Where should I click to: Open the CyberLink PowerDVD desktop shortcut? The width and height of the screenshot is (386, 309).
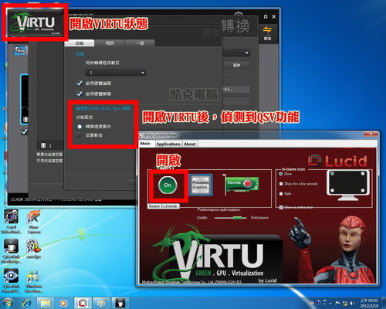tap(12, 280)
